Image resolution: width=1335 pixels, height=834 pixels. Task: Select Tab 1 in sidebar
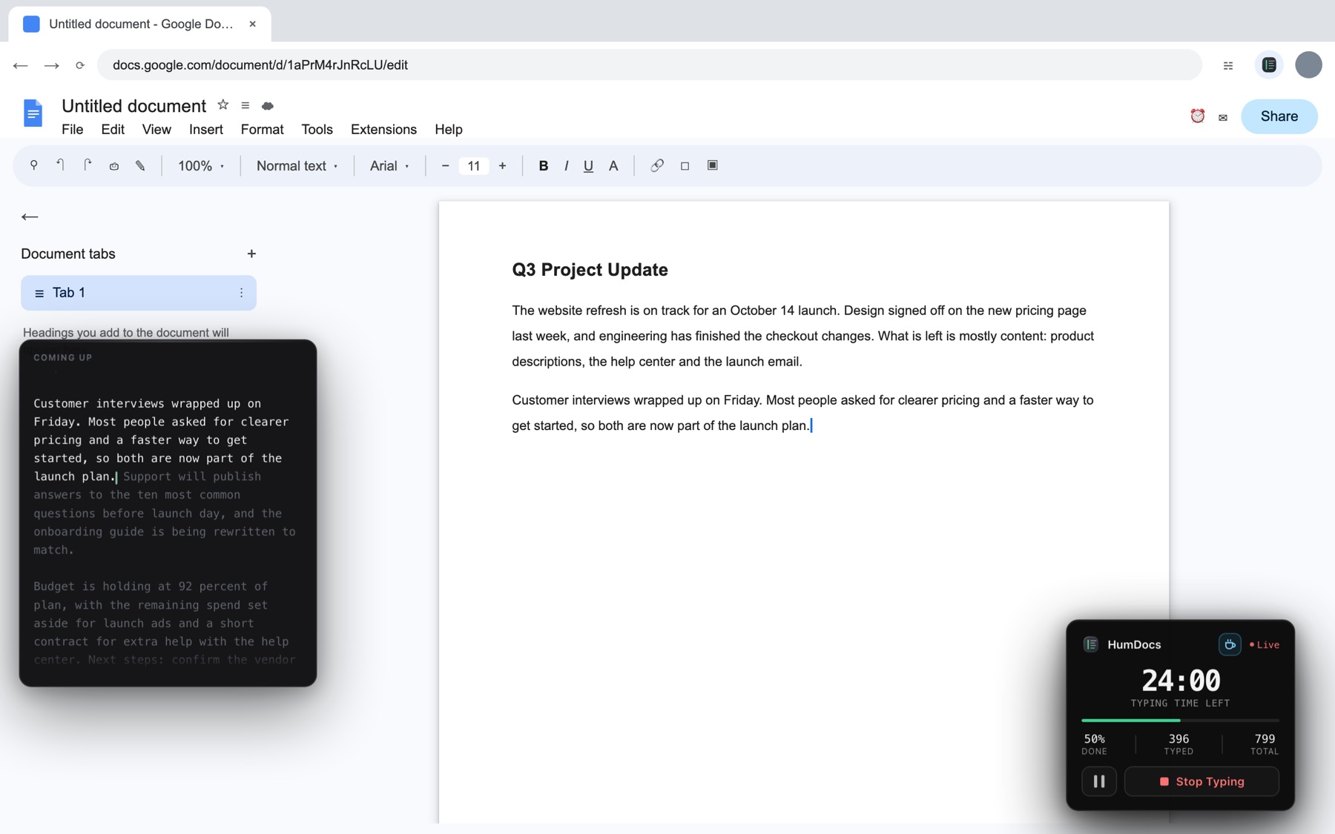pyautogui.click(x=139, y=293)
